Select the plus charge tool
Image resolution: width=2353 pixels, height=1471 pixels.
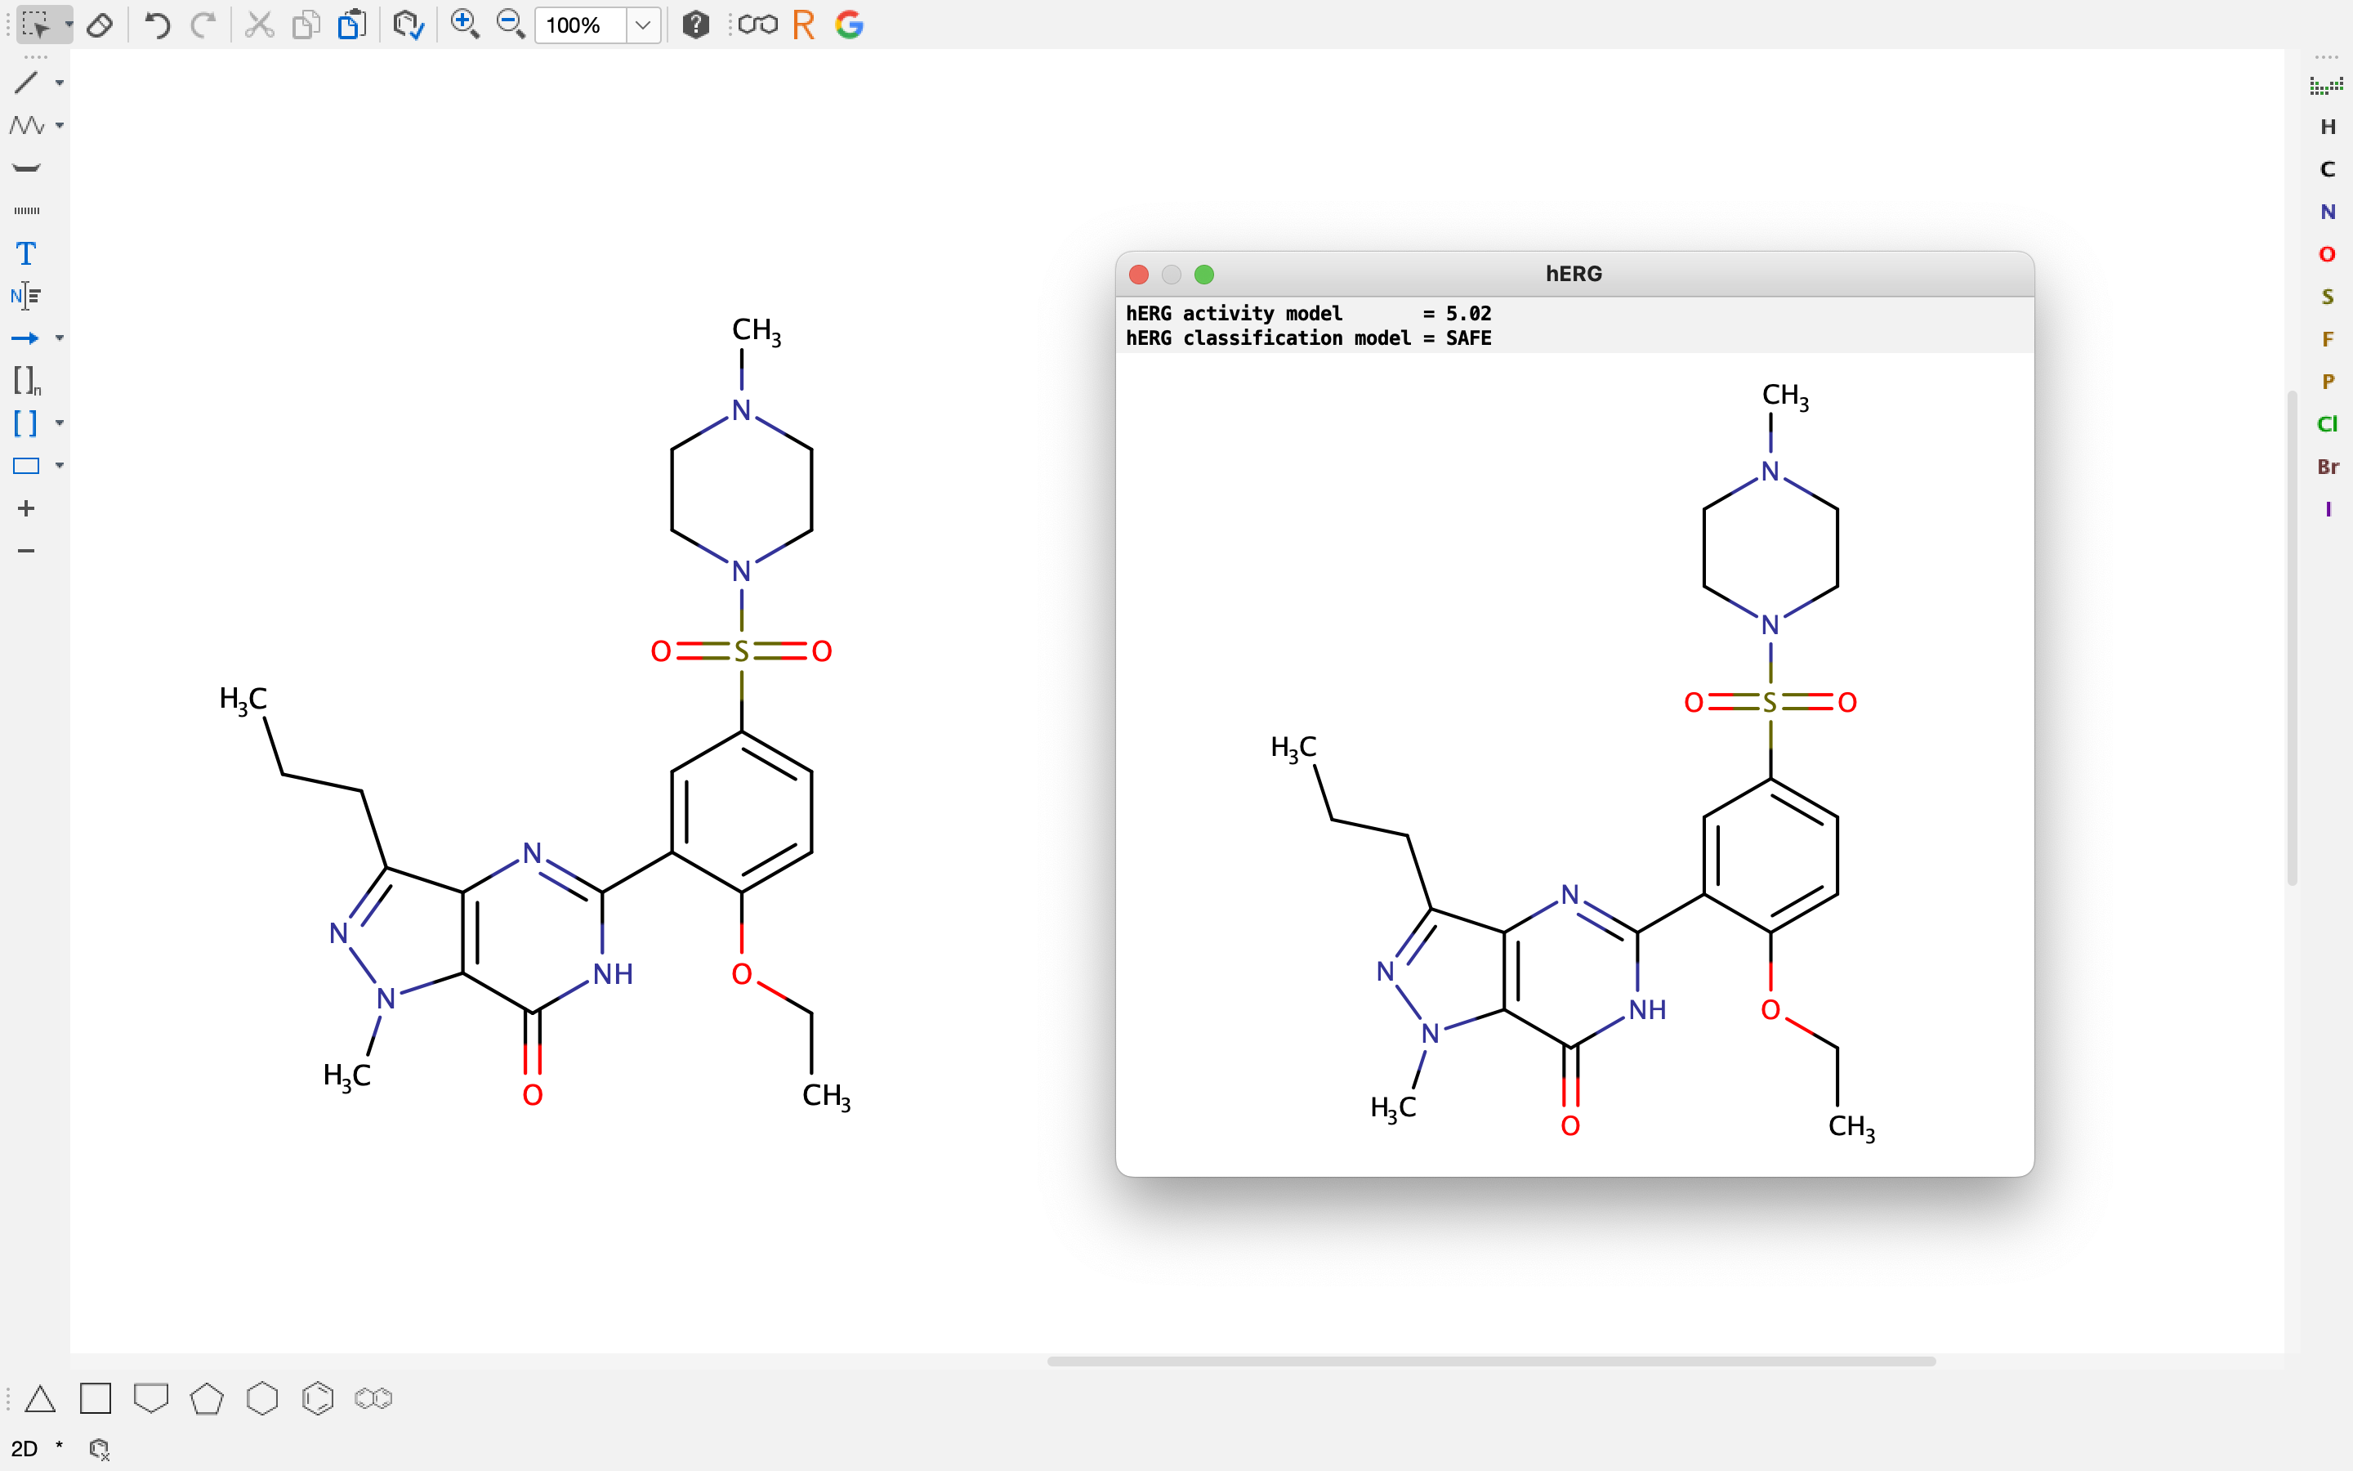click(26, 509)
